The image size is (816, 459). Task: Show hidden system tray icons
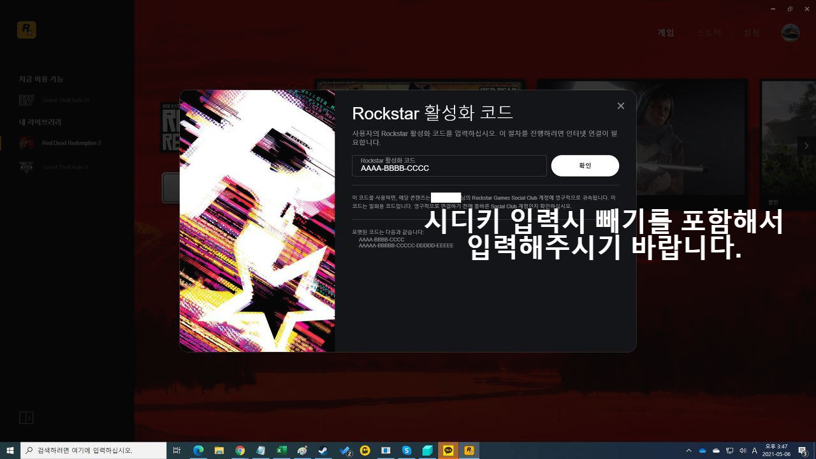[688, 450]
